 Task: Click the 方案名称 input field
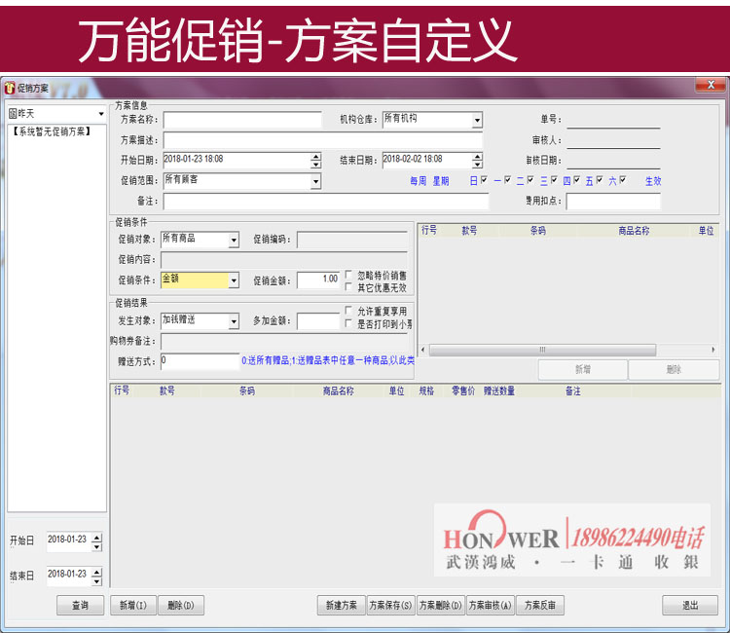point(242,120)
